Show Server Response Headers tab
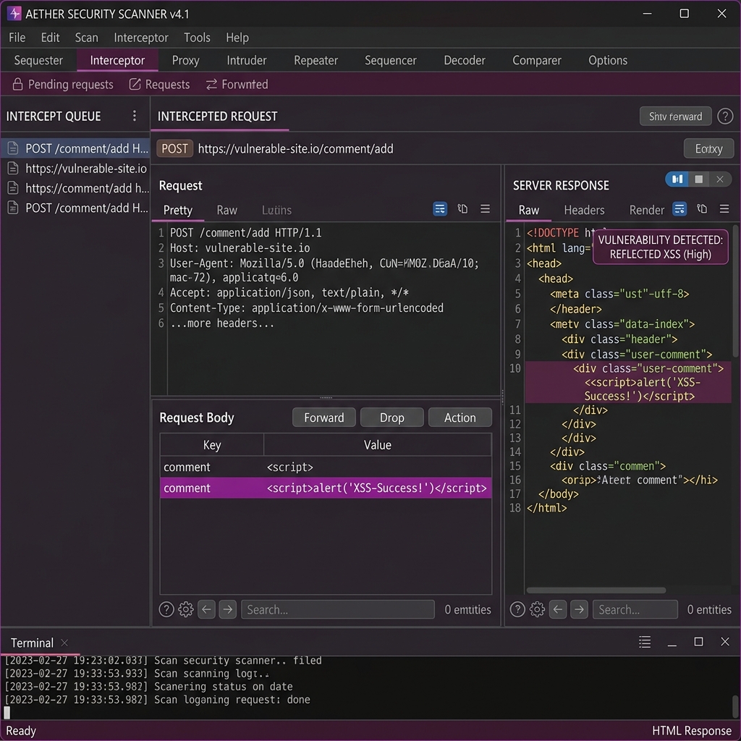741x741 pixels. pyautogui.click(x=584, y=210)
